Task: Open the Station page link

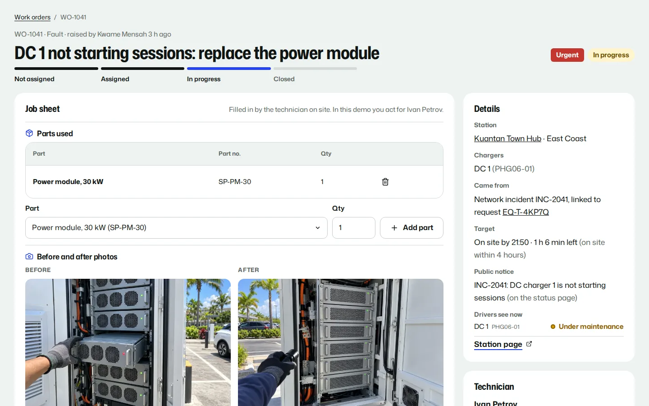Action: pos(498,344)
